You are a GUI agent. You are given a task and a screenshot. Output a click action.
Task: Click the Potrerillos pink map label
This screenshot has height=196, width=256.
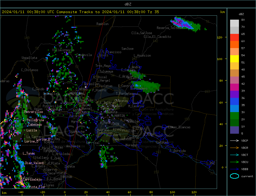[34, 112]
